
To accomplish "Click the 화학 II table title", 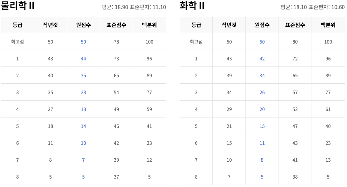I will (x=192, y=6).
